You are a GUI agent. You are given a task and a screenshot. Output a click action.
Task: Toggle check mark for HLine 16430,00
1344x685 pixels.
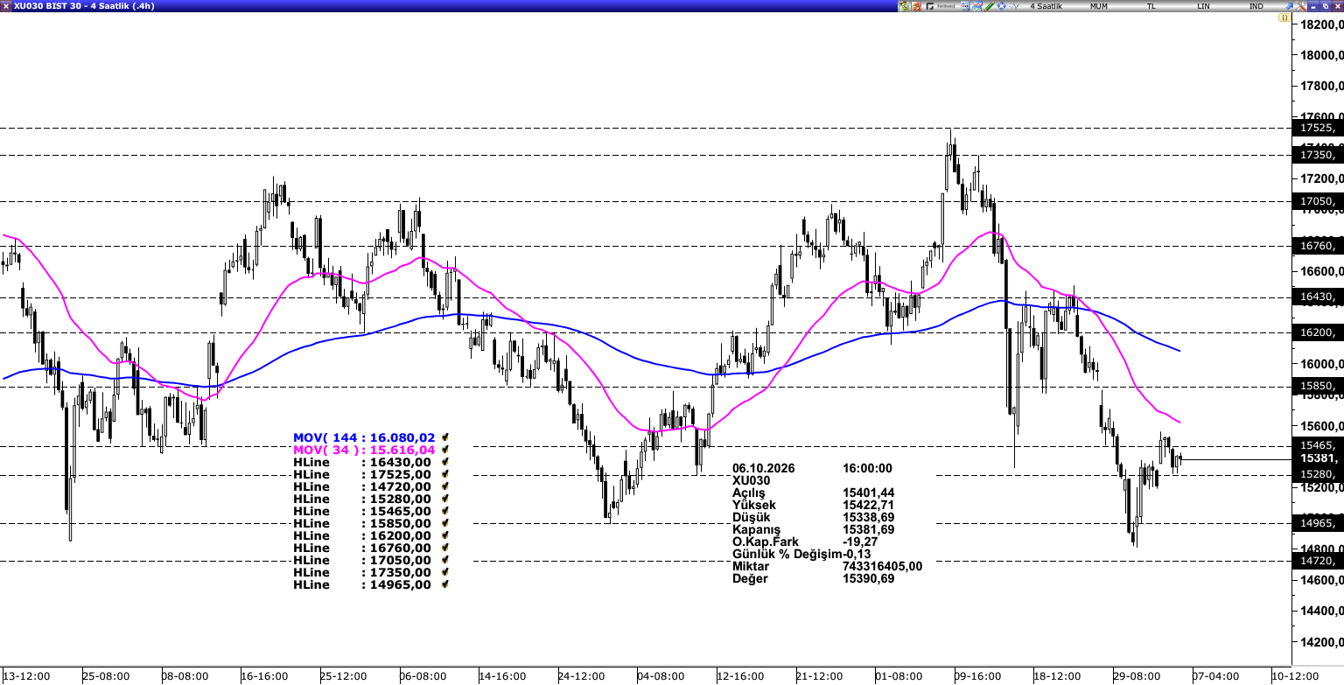click(445, 462)
